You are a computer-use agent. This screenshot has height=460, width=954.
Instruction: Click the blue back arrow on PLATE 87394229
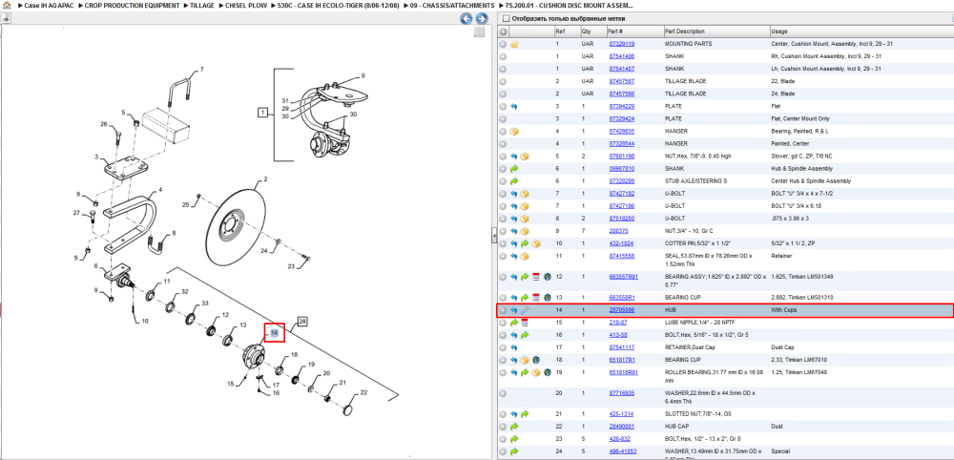pyautogui.click(x=514, y=107)
